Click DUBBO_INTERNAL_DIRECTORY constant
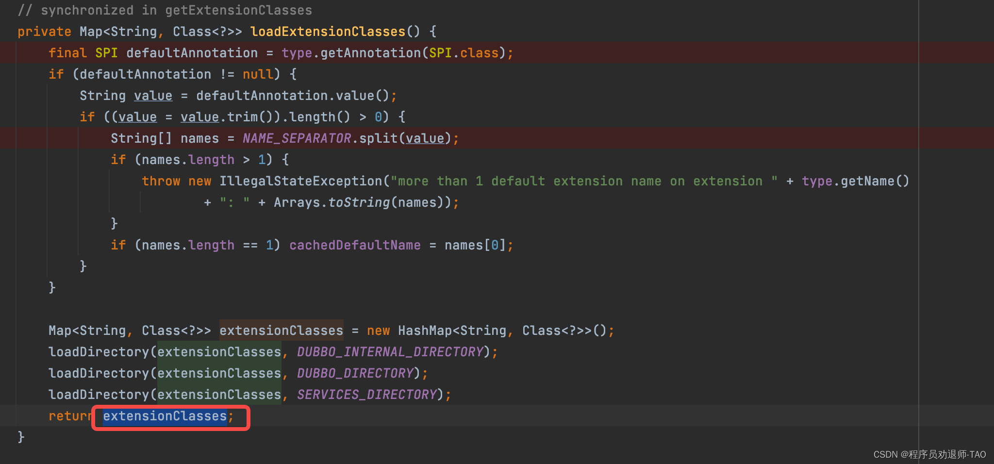The width and height of the screenshot is (994, 464). (x=390, y=352)
